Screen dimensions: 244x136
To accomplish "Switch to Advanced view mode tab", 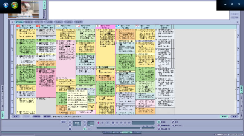I will (x=137, y=132).
